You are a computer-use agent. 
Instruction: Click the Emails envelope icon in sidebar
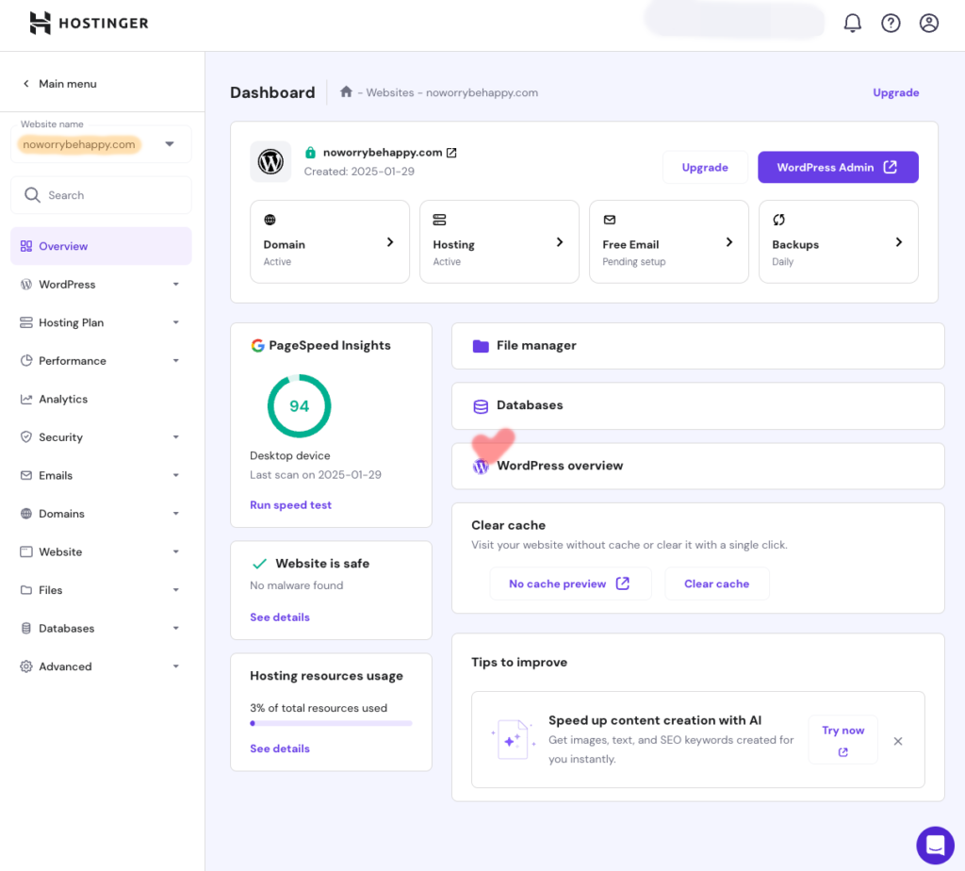[25, 475]
